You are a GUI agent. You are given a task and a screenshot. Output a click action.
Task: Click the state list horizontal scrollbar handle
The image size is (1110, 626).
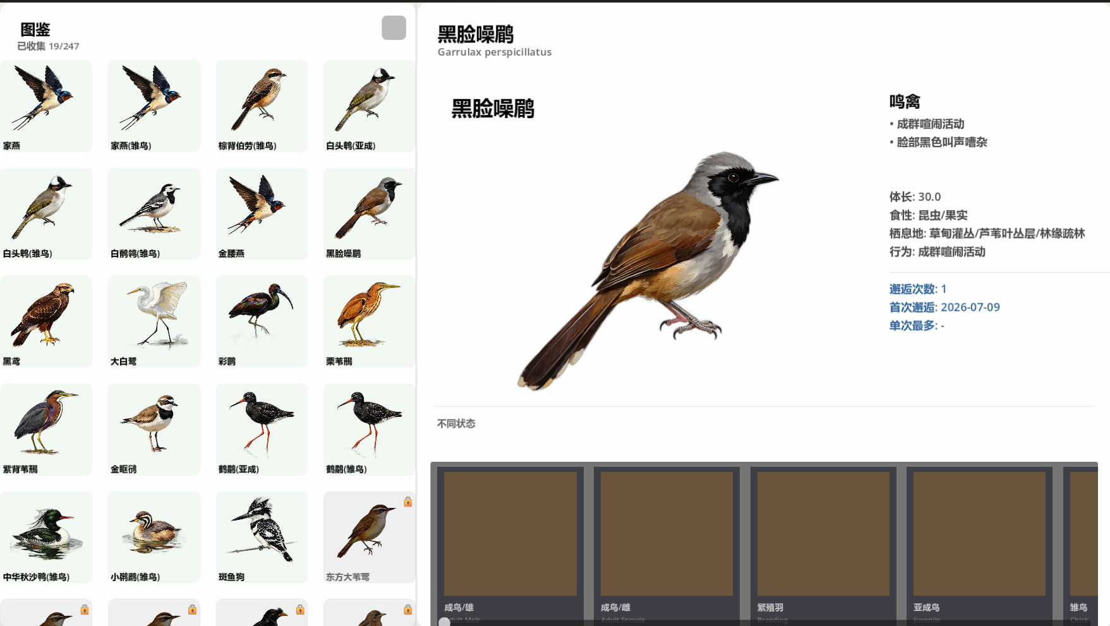[445, 622]
